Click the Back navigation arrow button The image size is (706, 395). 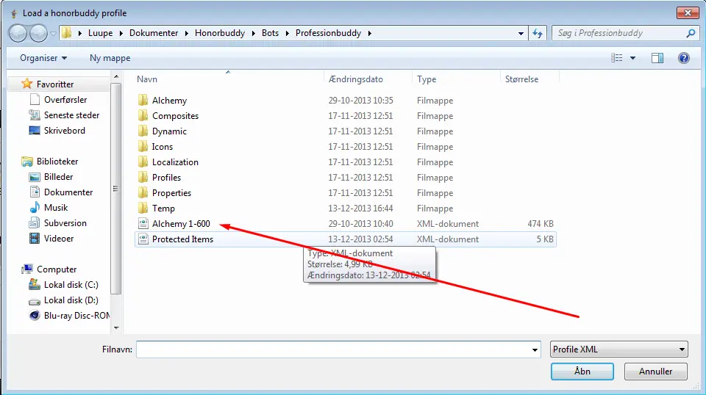18,33
